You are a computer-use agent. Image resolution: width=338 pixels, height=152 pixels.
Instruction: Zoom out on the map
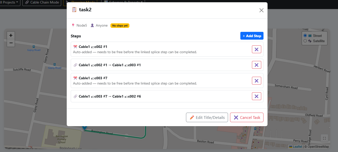(11, 43)
